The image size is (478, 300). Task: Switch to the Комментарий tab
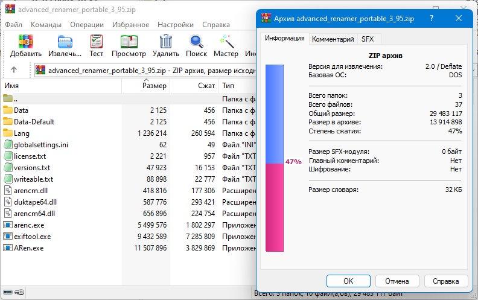(x=333, y=39)
